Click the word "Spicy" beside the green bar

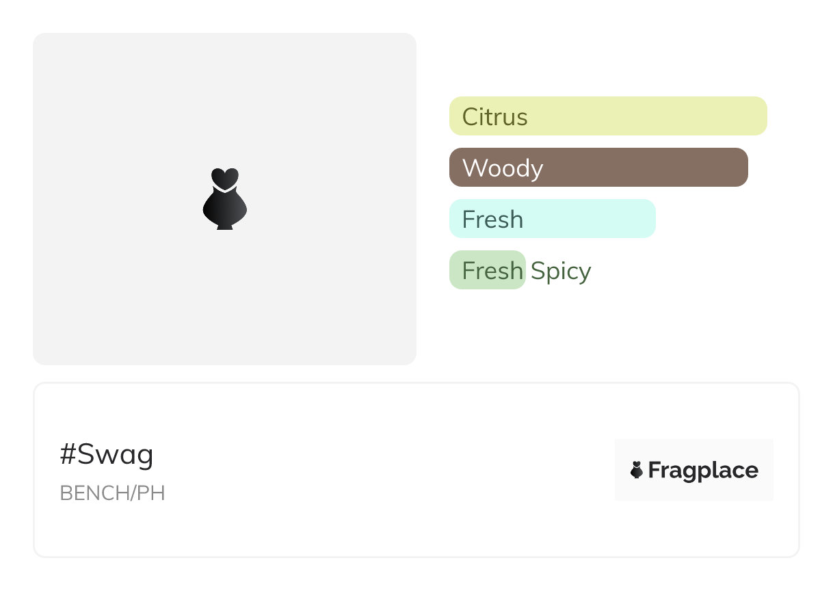pyautogui.click(x=561, y=271)
